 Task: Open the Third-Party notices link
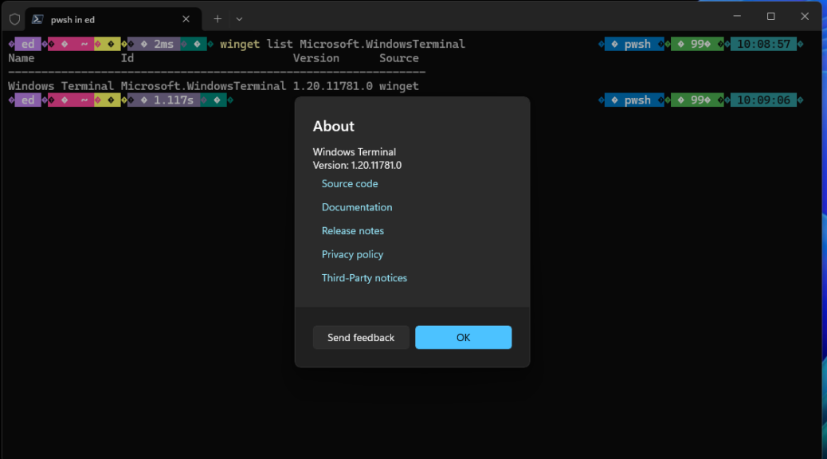click(364, 278)
